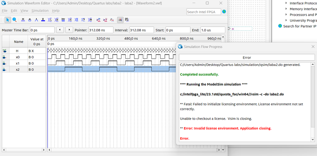
Task: Click the High Impedance (Z) icon
Action: [43, 20]
